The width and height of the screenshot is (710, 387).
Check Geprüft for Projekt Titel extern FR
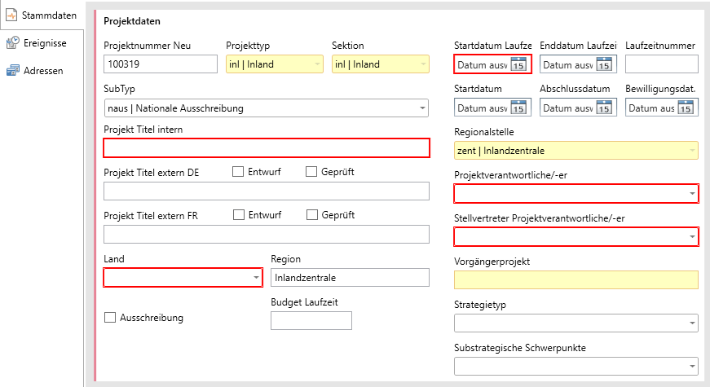[312, 215]
